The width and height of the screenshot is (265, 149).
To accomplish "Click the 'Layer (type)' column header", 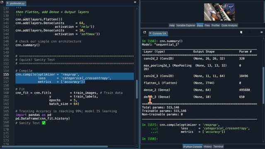I will tap(154, 51).
